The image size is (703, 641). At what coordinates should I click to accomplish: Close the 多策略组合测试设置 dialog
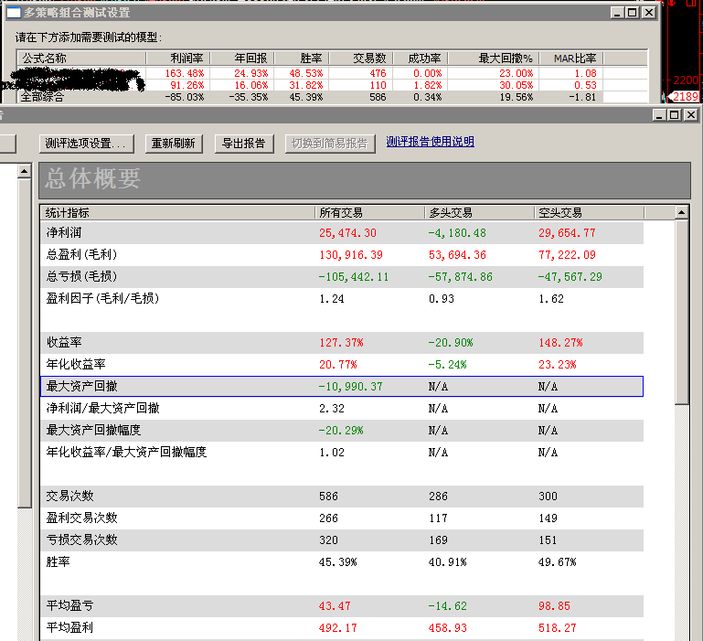click(x=648, y=13)
